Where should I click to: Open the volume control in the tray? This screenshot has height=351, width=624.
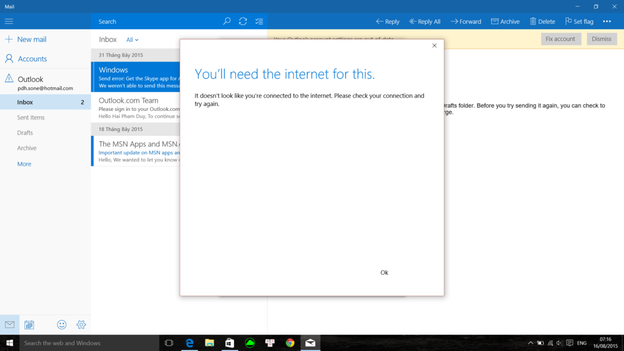pyautogui.click(x=559, y=343)
